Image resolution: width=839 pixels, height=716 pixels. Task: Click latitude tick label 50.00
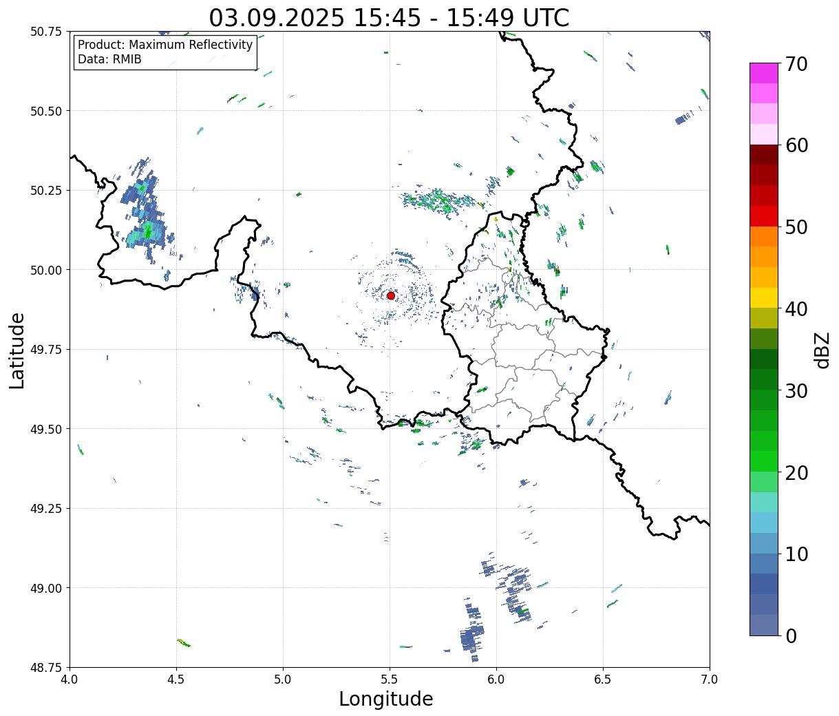[x=46, y=270]
